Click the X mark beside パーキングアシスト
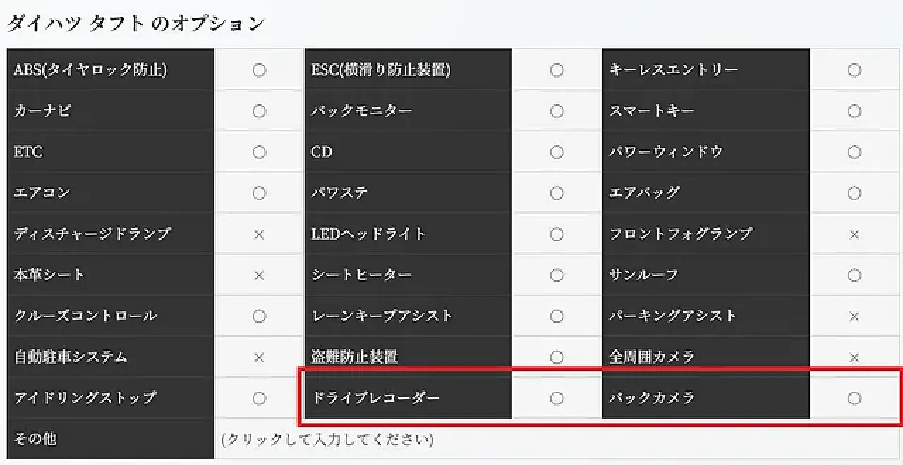The width and height of the screenshot is (903, 465). [854, 317]
